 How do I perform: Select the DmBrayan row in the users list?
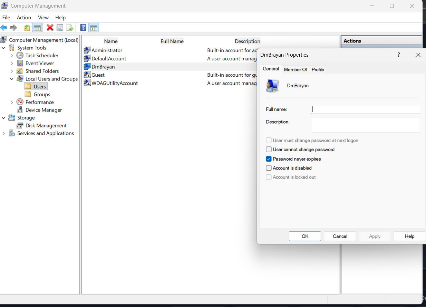coord(170,67)
